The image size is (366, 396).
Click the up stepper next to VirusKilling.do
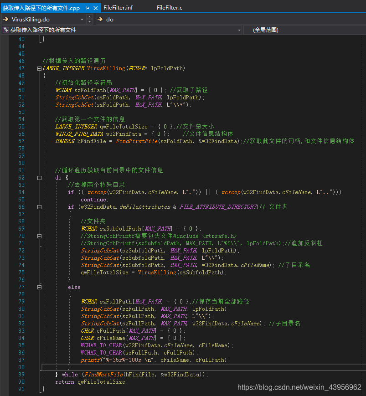(x=89, y=17)
